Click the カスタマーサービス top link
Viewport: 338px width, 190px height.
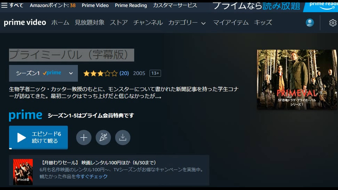175,5
